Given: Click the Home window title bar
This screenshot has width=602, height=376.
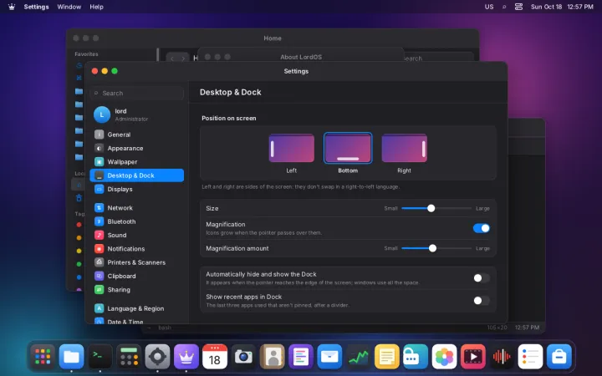Looking at the screenshot, I should 273,38.
